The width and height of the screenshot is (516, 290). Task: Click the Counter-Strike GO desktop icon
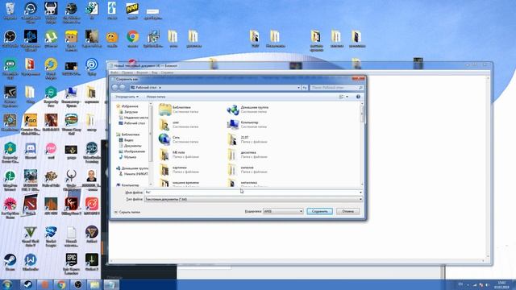pos(31,124)
